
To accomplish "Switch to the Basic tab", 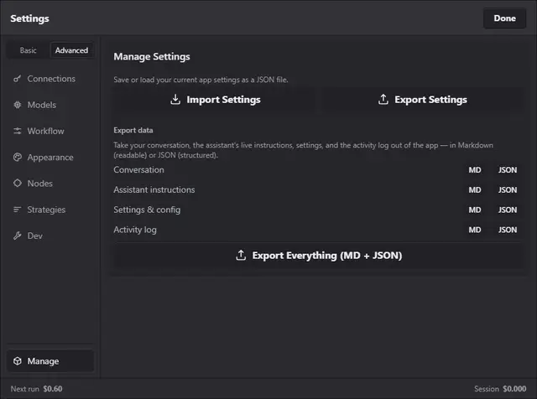I will [28, 50].
